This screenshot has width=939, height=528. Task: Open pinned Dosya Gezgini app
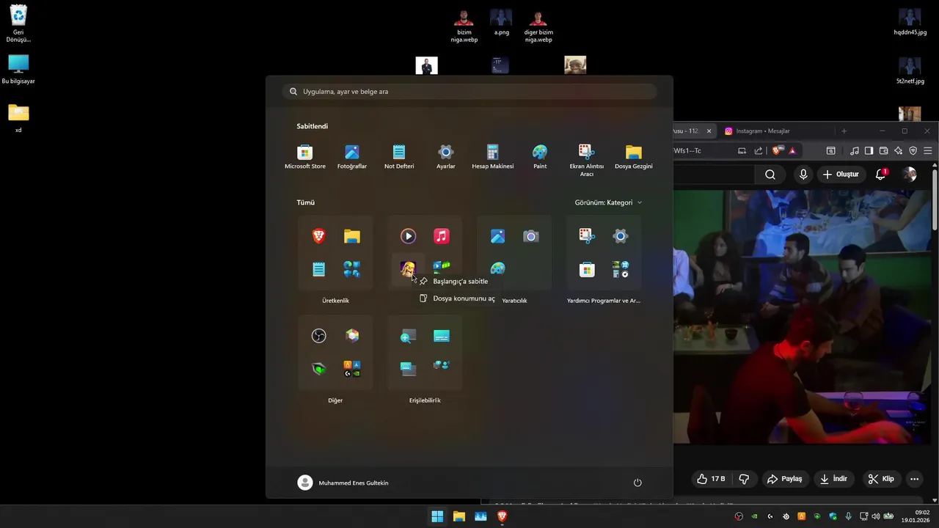click(x=634, y=157)
